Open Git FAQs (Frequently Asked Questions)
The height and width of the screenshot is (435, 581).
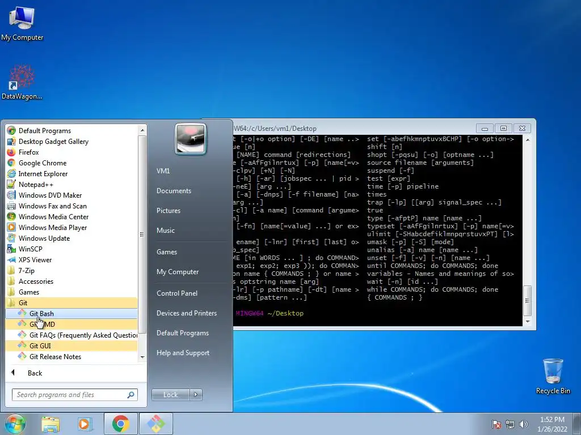(72, 335)
